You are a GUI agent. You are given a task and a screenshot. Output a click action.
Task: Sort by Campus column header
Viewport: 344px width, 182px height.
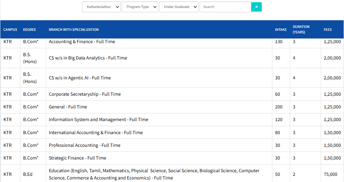pos(10,30)
